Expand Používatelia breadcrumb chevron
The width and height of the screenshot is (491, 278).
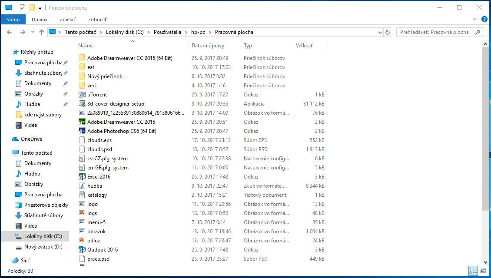coord(186,32)
